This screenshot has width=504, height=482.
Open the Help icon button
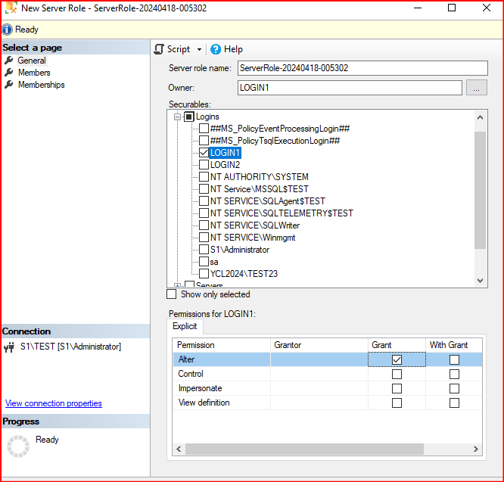(x=216, y=49)
